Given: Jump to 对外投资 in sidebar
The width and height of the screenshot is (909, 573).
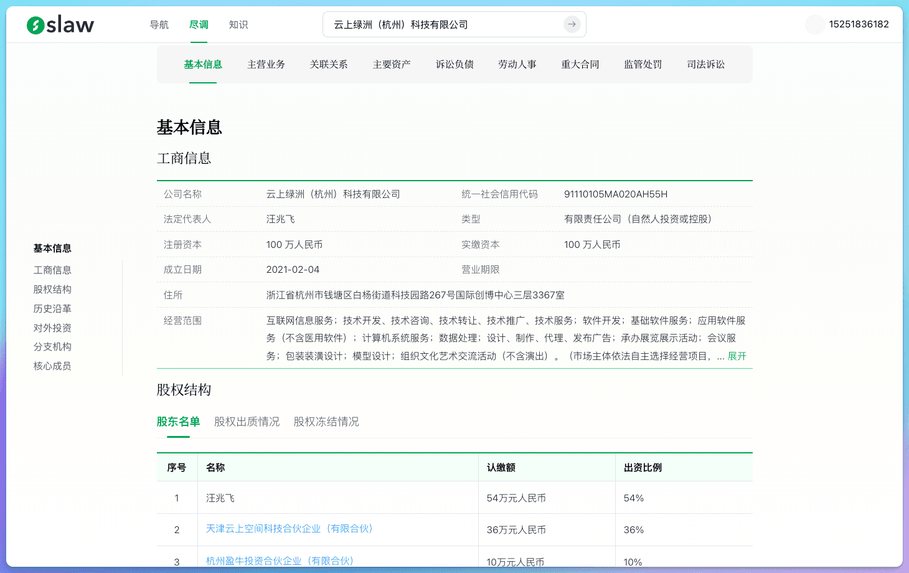Looking at the screenshot, I should click(x=52, y=328).
